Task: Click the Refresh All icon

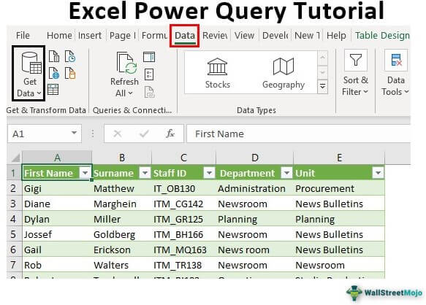Action: tap(126, 63)
